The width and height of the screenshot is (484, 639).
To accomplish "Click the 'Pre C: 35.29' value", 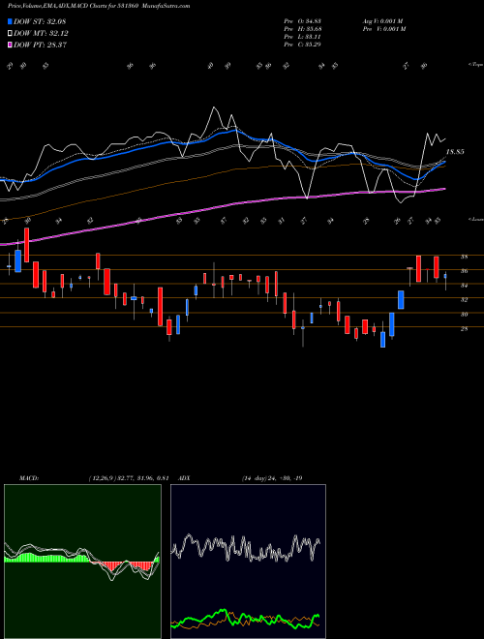I will [302, 45].
